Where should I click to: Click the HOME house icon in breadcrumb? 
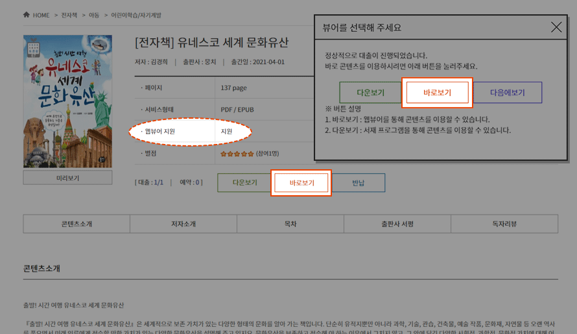pyautogui.click(x=27, y=15)
